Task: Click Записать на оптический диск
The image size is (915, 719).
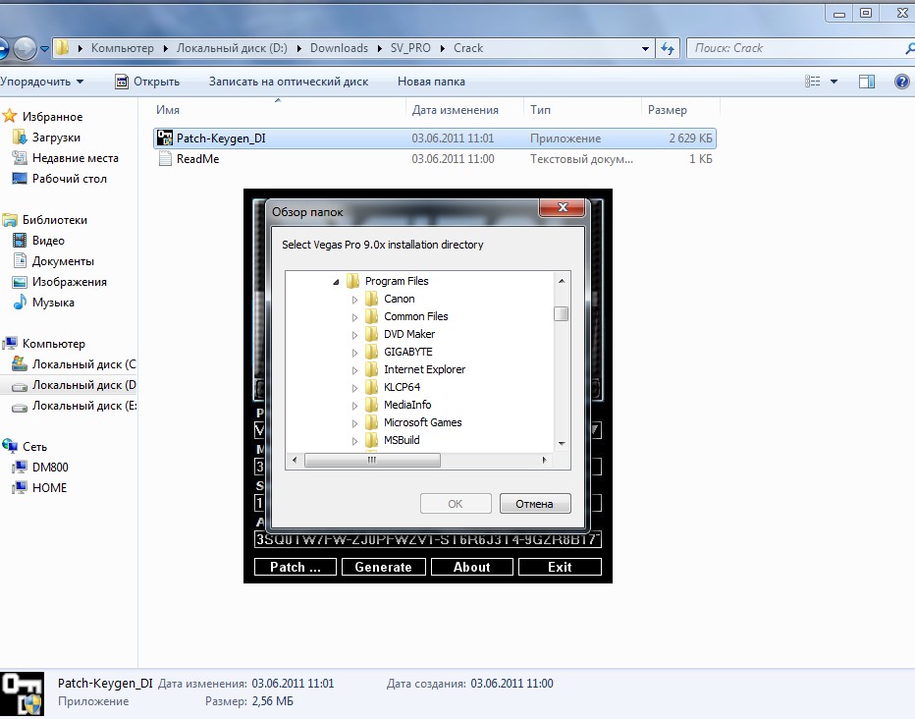Action: [x=289, y=82]
